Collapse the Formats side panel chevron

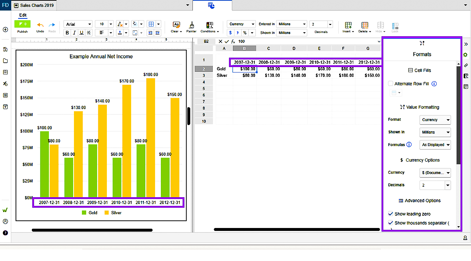click(466, 44)
